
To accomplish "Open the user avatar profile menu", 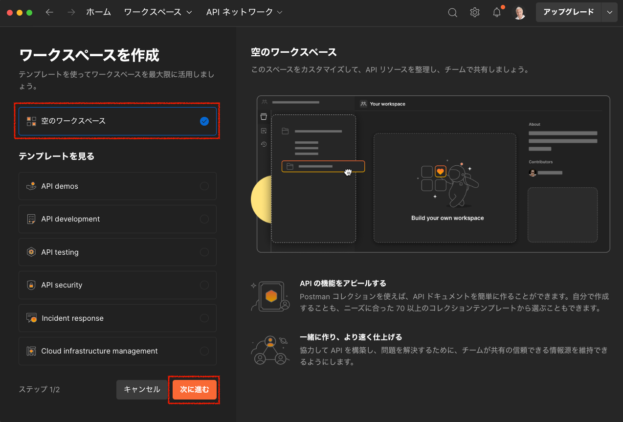I will point(519,13).
